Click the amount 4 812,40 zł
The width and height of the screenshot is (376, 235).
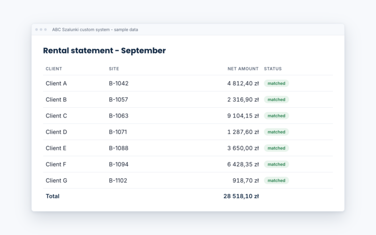[x=243, y=83]
